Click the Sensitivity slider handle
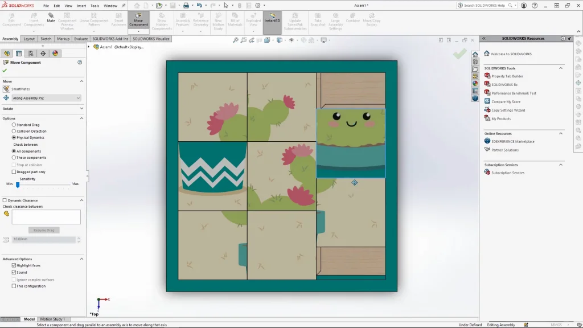This screenshot has width=583, height=328. 18,184
